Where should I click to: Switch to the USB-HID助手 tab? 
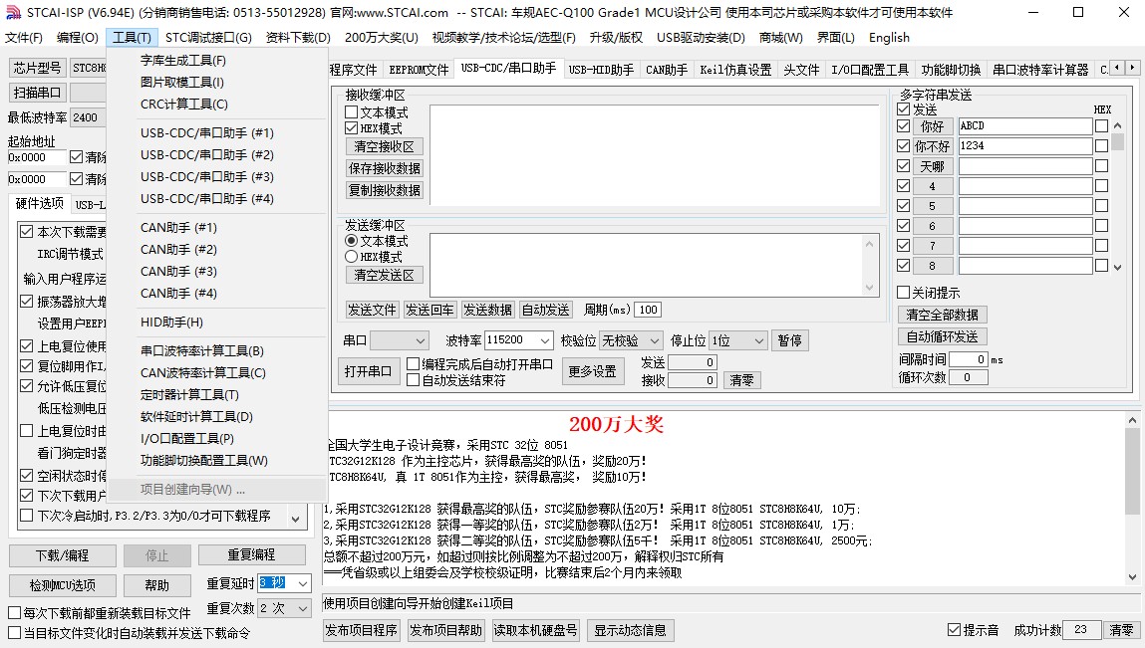[x=600, y=70]
